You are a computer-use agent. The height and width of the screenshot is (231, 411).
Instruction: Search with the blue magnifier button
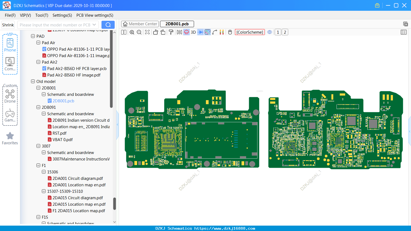pyautogui.click(x=108, y=25)
